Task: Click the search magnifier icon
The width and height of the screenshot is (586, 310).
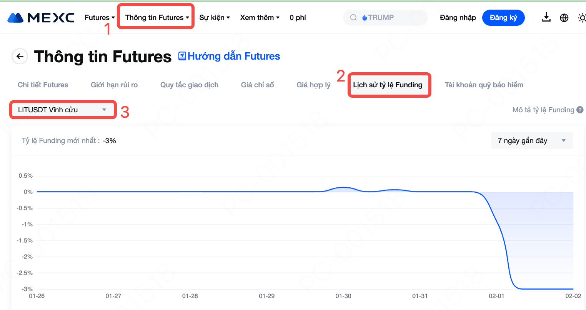Action: pos(353,18)
